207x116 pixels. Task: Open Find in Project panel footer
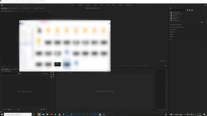pos(39,110)
